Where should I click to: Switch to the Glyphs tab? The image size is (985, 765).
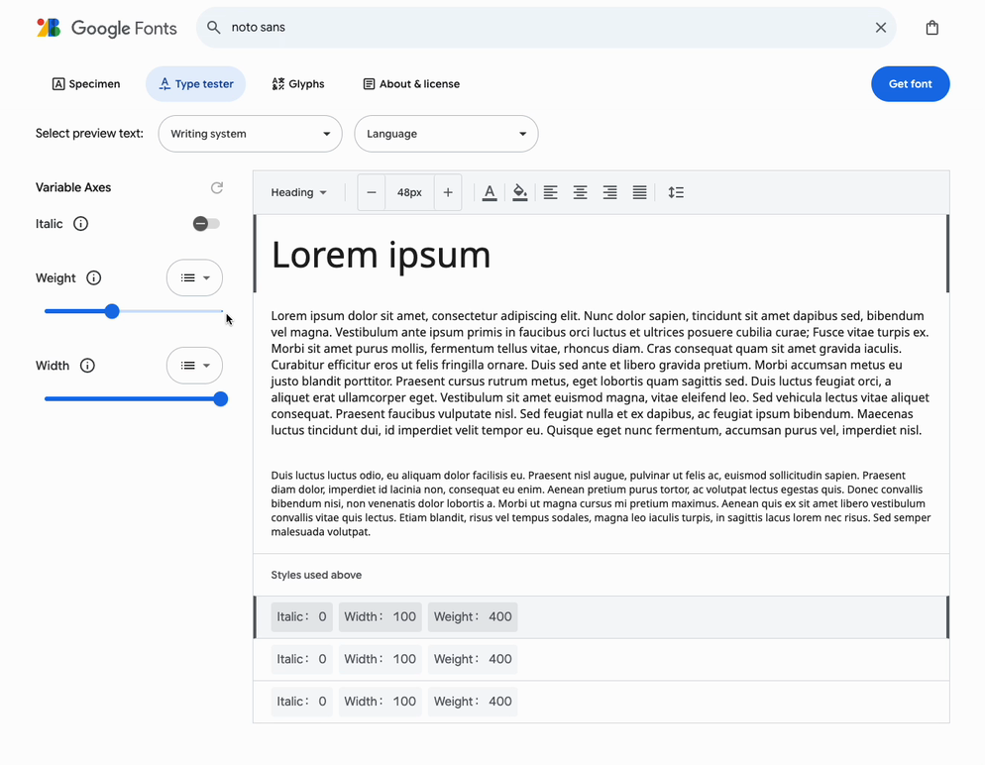point(297,84)
